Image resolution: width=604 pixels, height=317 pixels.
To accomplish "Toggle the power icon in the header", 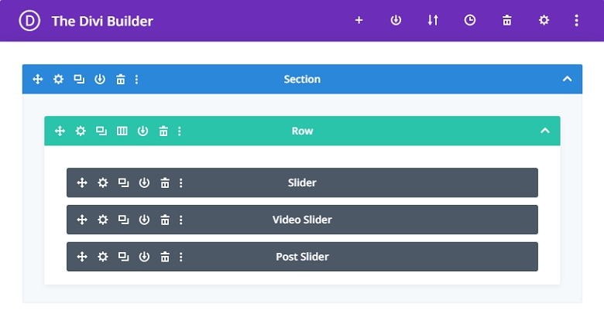I will click(396, 21).
